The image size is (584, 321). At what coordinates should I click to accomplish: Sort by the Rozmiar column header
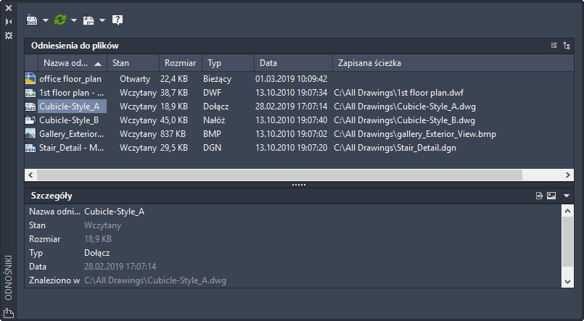(180, 63)
